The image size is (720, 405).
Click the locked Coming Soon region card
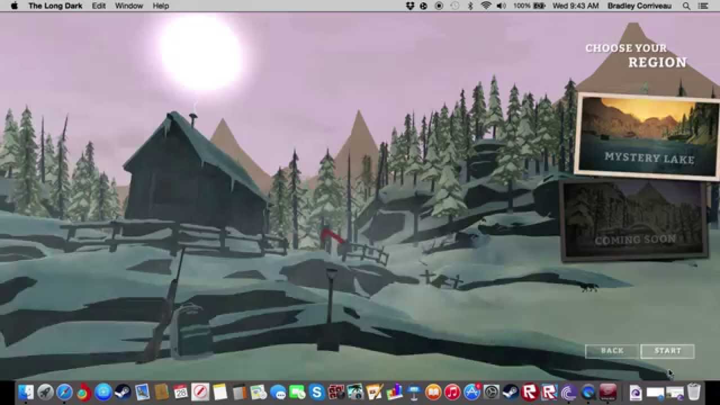pos(633,221)
